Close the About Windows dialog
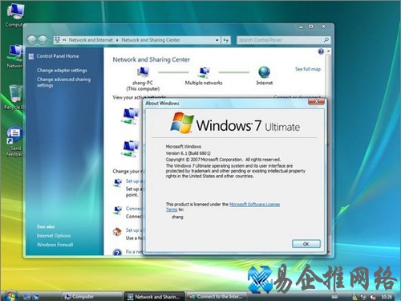The width and height of the screenshot is (401, 301). point(316,101)
